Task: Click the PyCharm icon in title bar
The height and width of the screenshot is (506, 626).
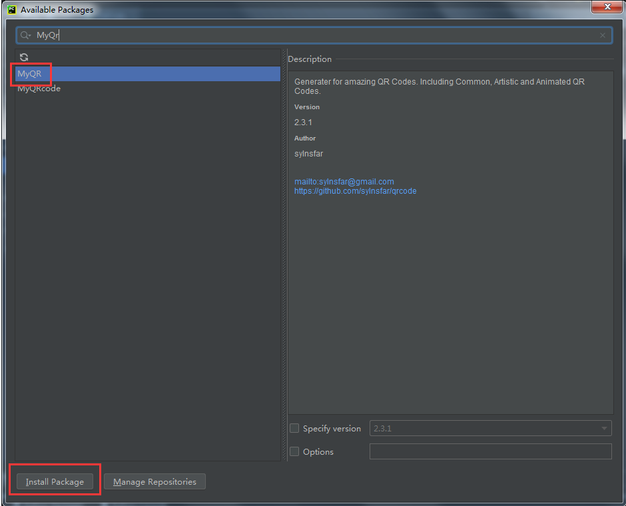Action: coord(11,9)
